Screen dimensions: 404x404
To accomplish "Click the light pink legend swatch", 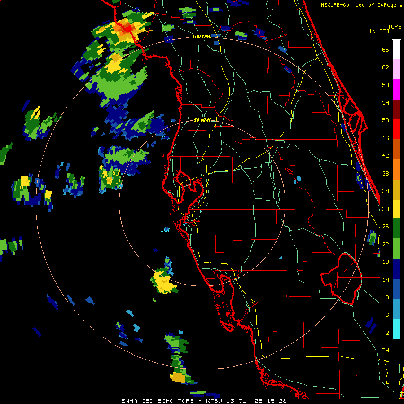I will pyautogui.click(x=396, y=69).
